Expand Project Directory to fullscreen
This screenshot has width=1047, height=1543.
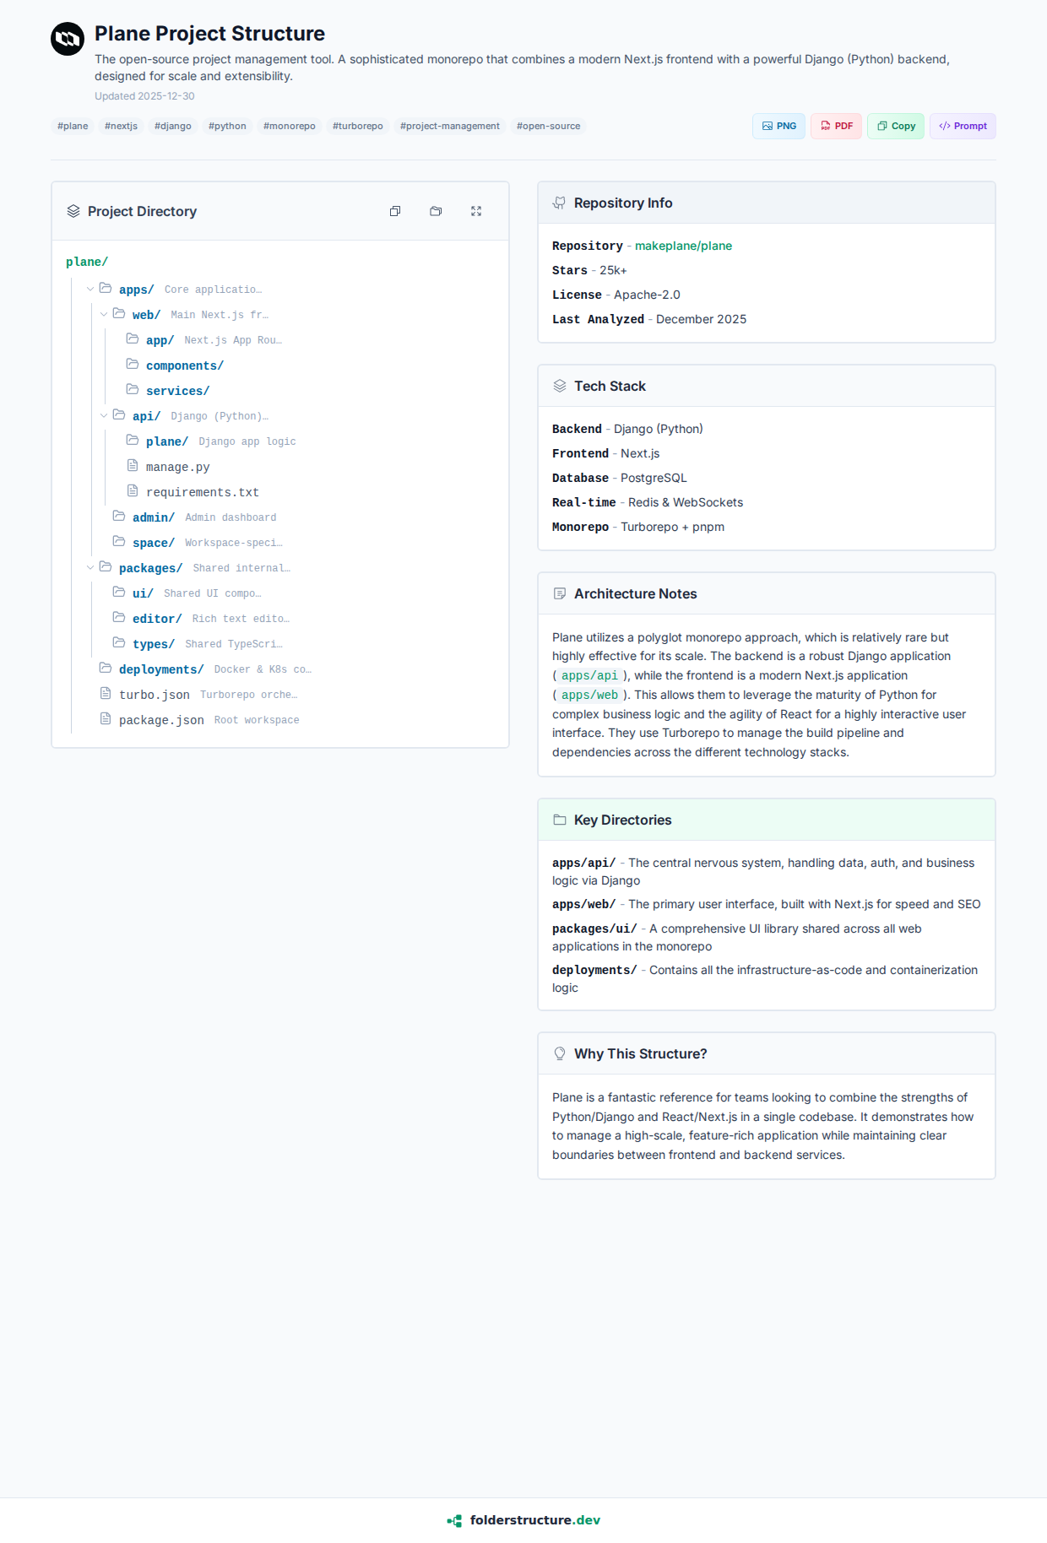tap(476, 211)
